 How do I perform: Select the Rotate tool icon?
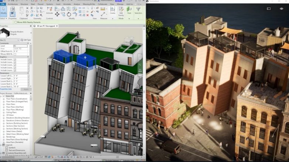pyautogui.click(x=69, y=14)
